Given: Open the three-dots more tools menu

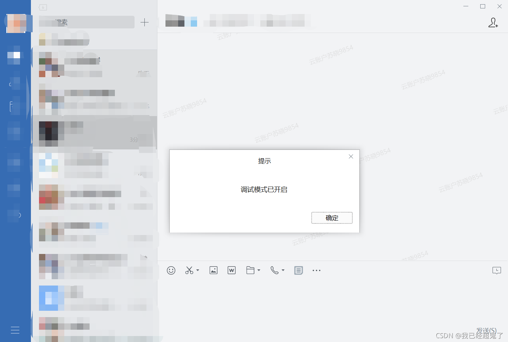Looking at the screenshot, I should click(317, 270).
